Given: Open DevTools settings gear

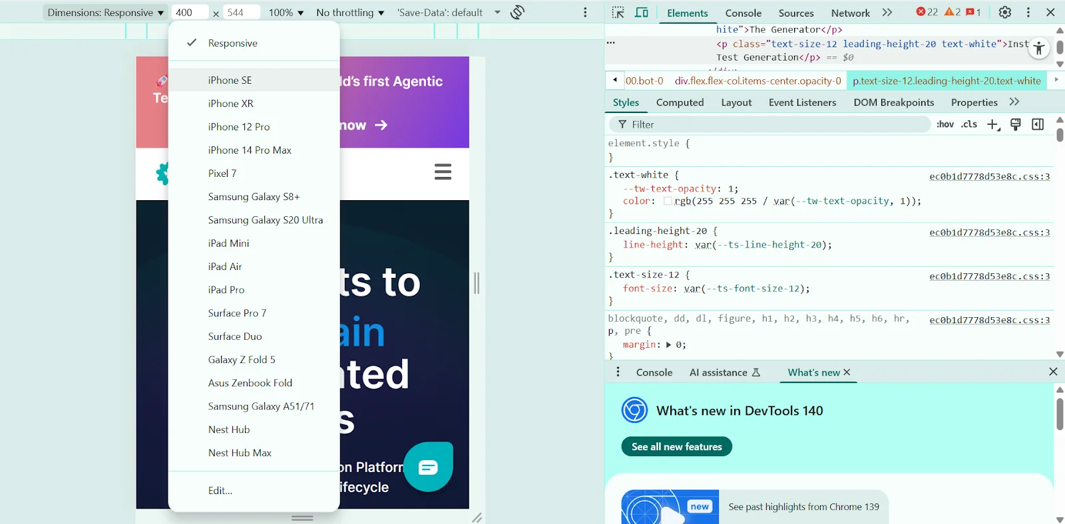Looking at the screenshot, I should tap(1005, 12).
